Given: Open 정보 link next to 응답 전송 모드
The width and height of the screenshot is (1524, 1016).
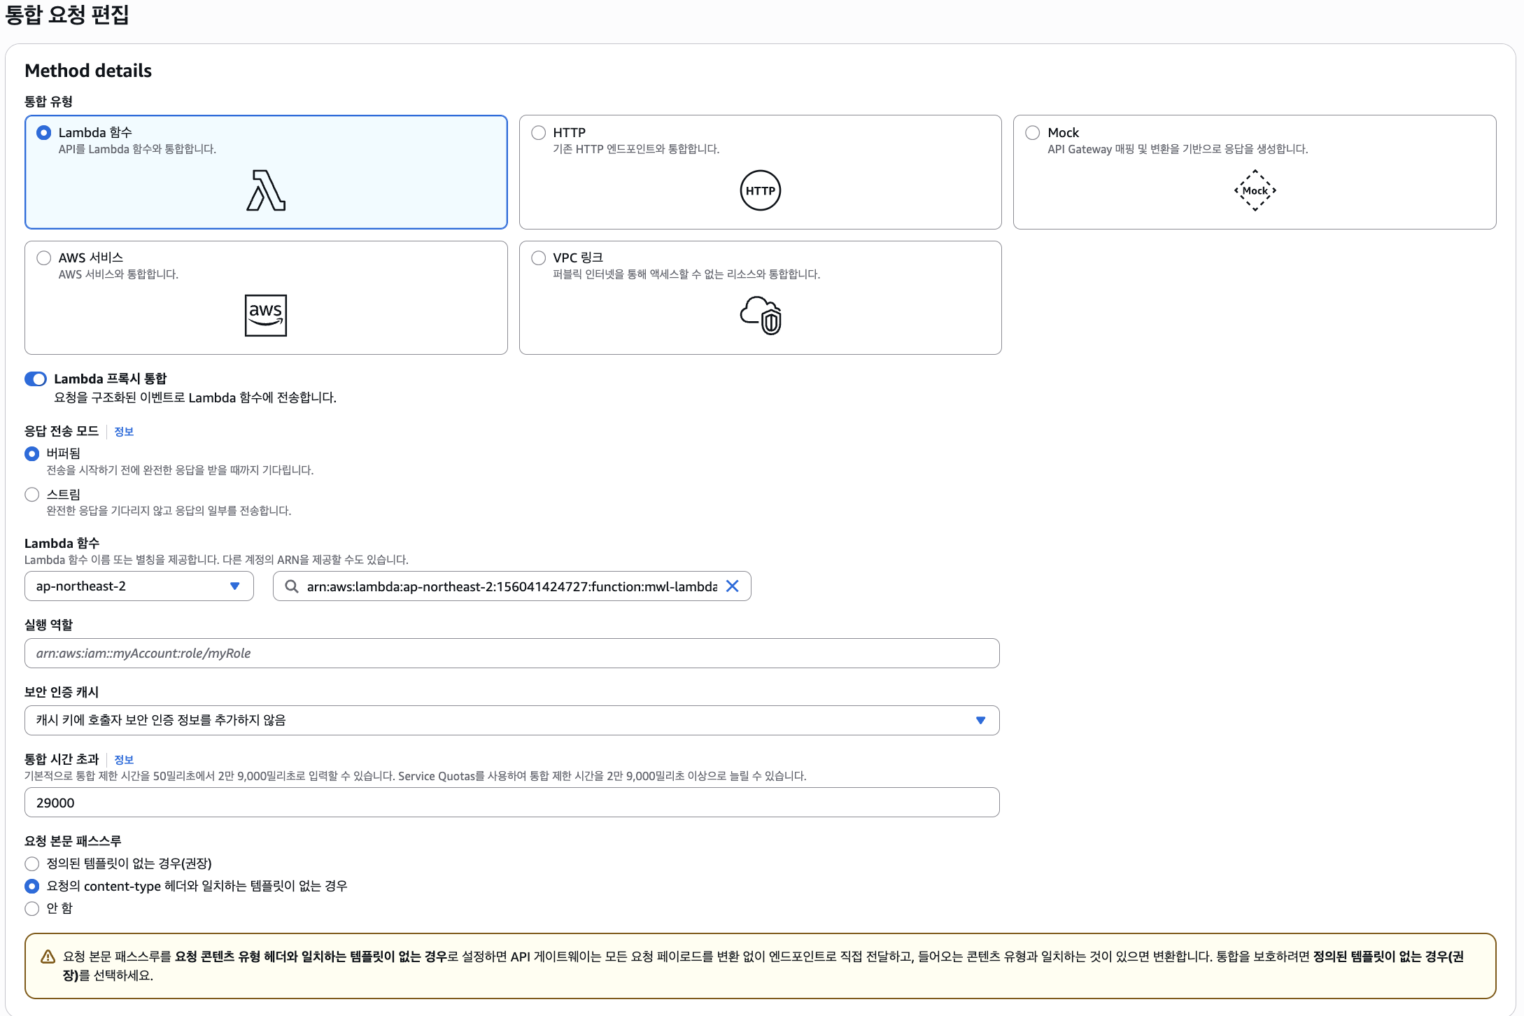Looking at the screenshot, I should (124, 432).
